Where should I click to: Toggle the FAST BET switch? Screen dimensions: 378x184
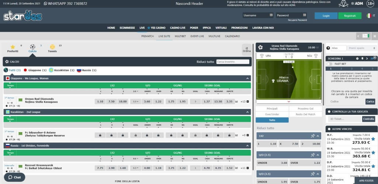tap(329, 64)
